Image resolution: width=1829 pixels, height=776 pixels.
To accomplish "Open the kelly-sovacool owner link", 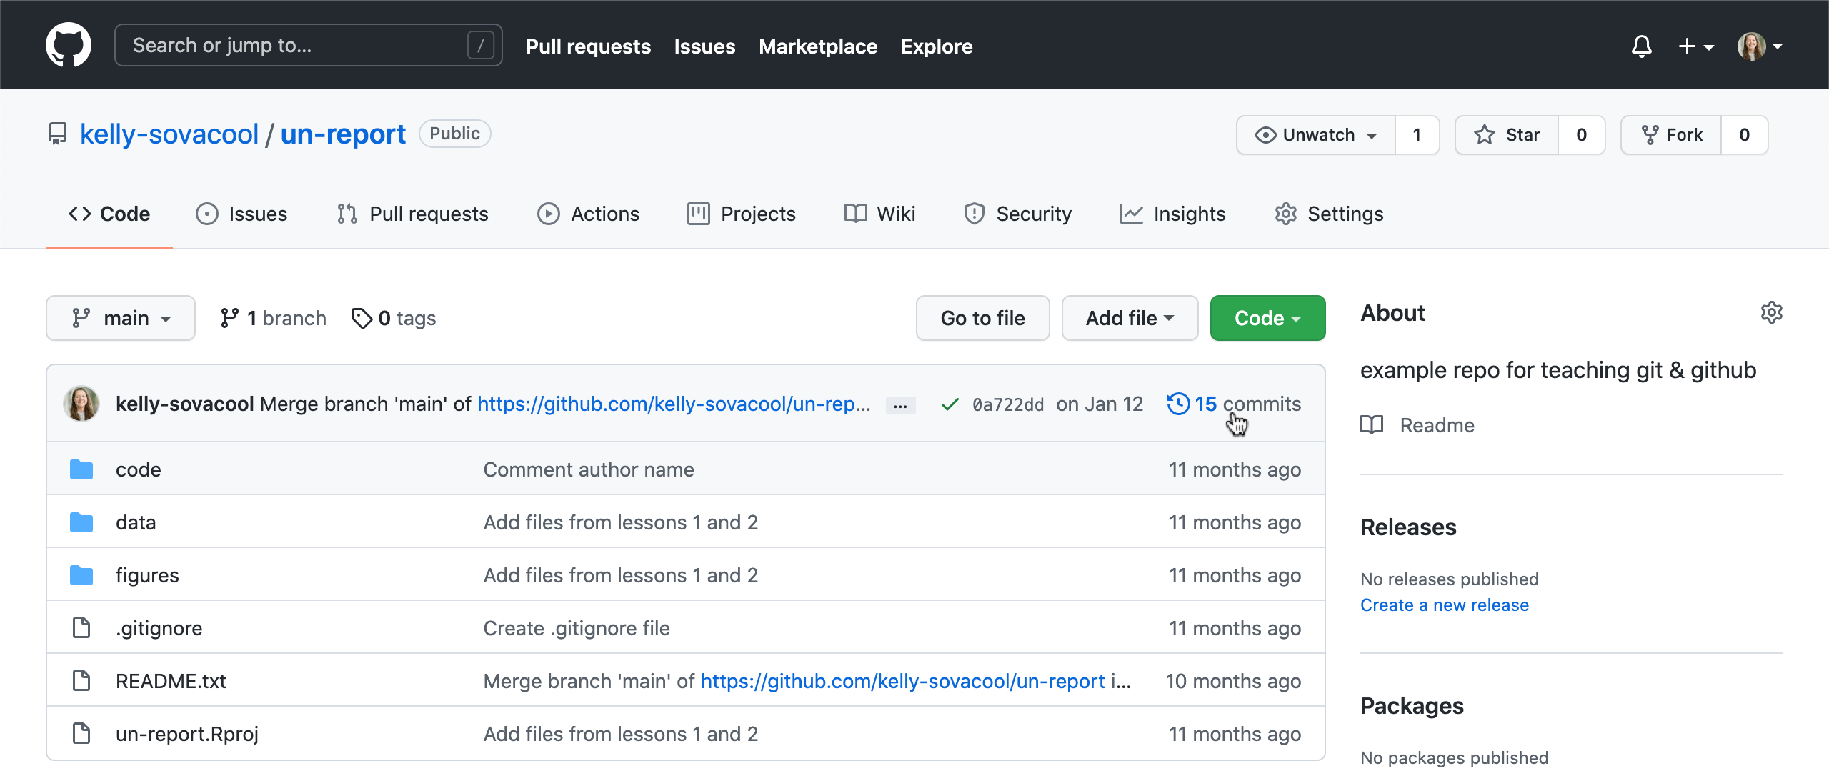I will [x=169, y=134].
